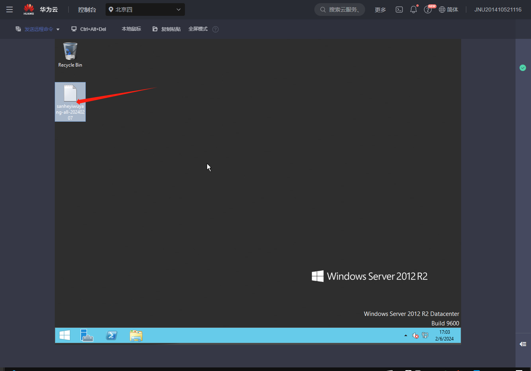531x371 pixels.
Task: Collapse the right side panel arrow
Action: (x=523, y=344)
